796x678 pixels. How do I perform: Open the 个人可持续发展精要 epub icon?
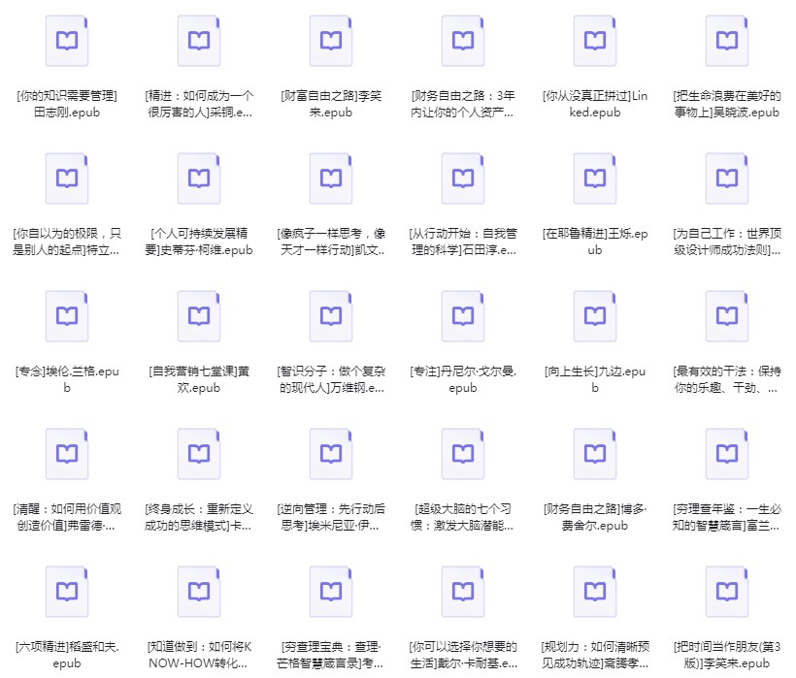pyautogui.click(x=199, y=178)
